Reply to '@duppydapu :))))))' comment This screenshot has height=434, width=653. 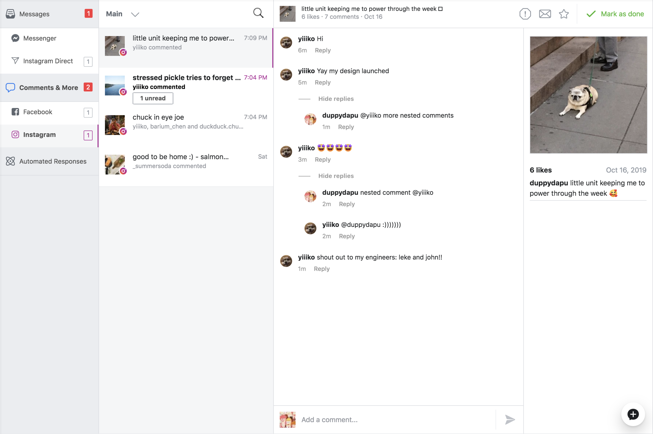(347, 236)
